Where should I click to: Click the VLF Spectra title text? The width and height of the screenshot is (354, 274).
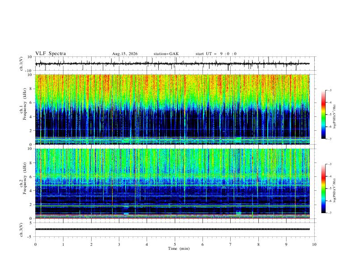pos(51,54)
